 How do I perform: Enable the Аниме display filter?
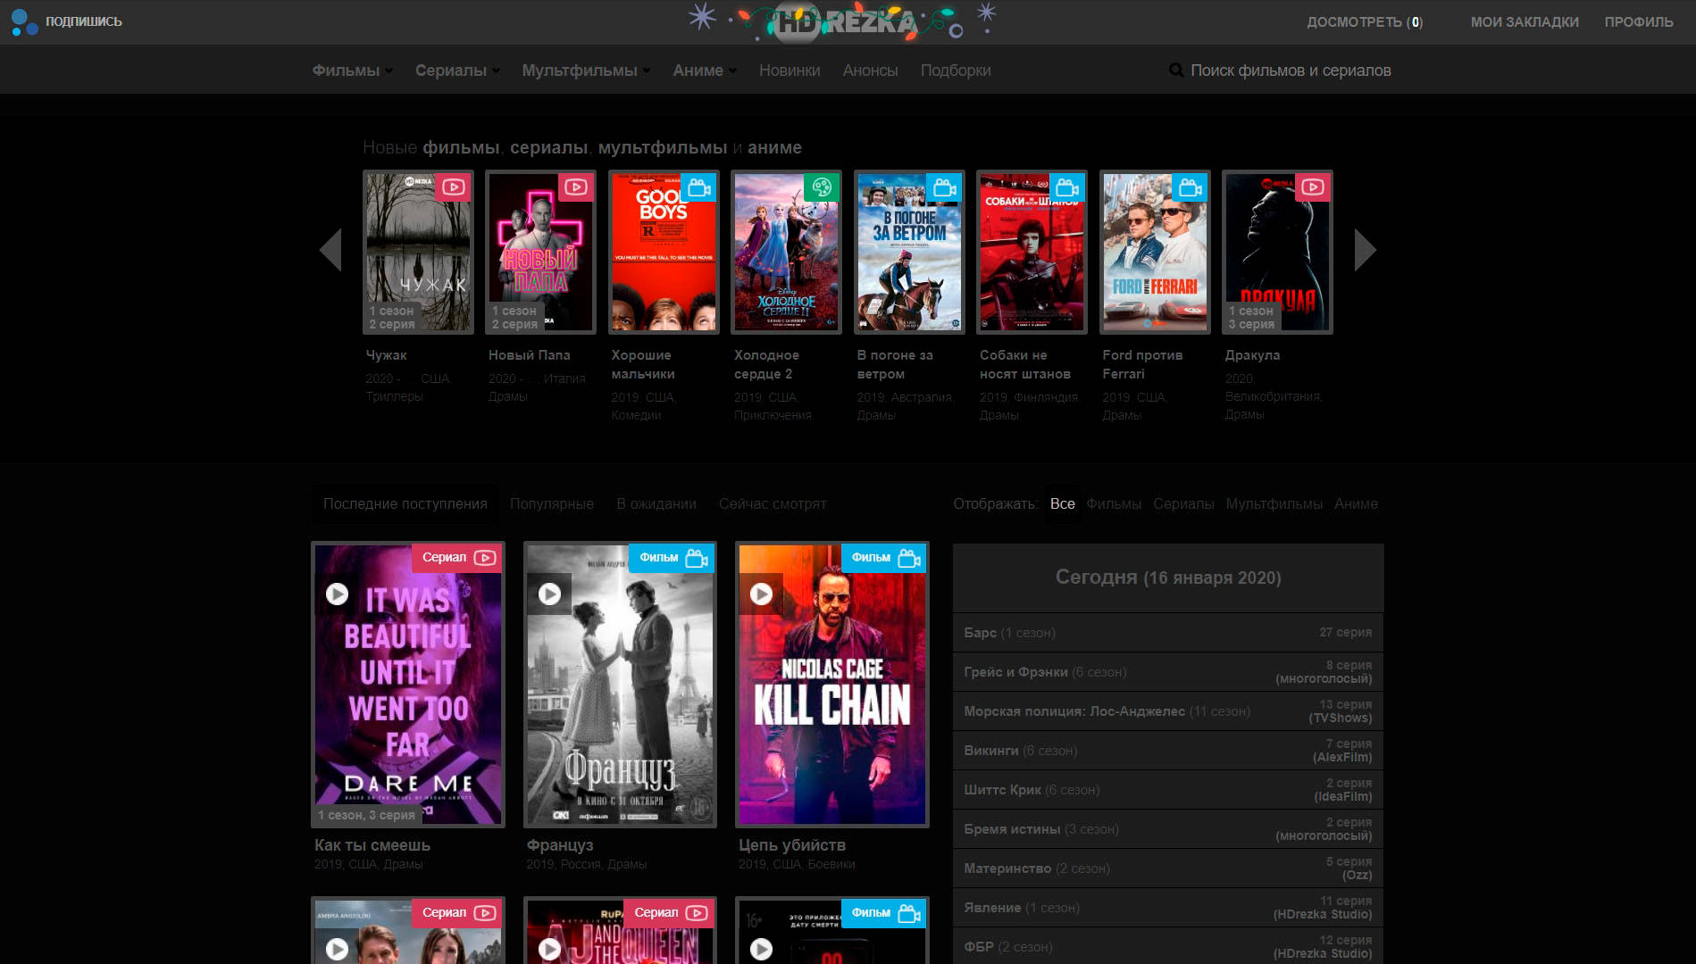(1357, 503)
